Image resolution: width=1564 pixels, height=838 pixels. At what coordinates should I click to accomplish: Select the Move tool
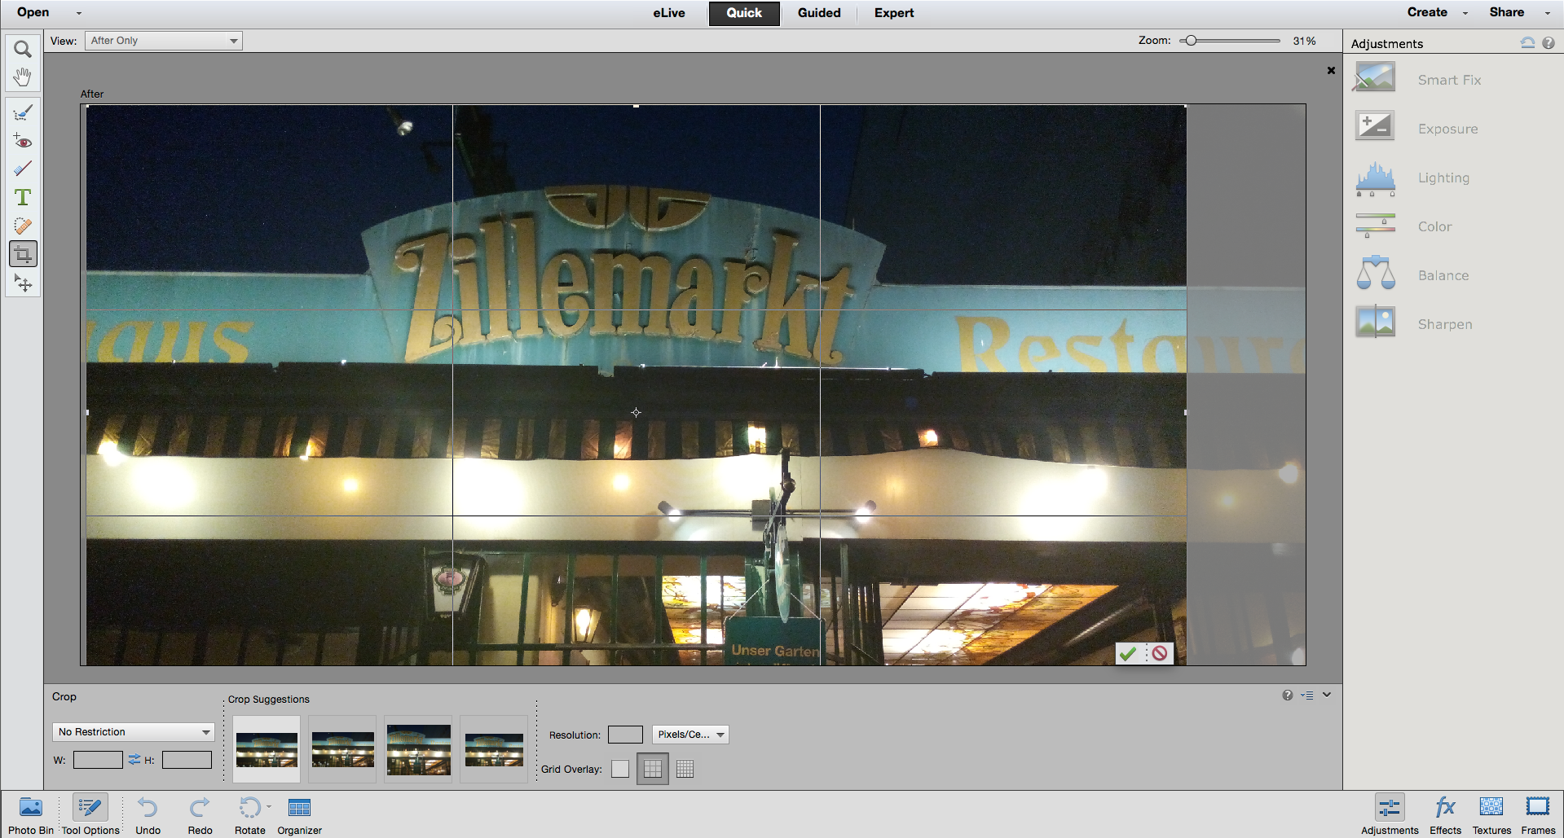pyautogui.click(x=23, y=283)
